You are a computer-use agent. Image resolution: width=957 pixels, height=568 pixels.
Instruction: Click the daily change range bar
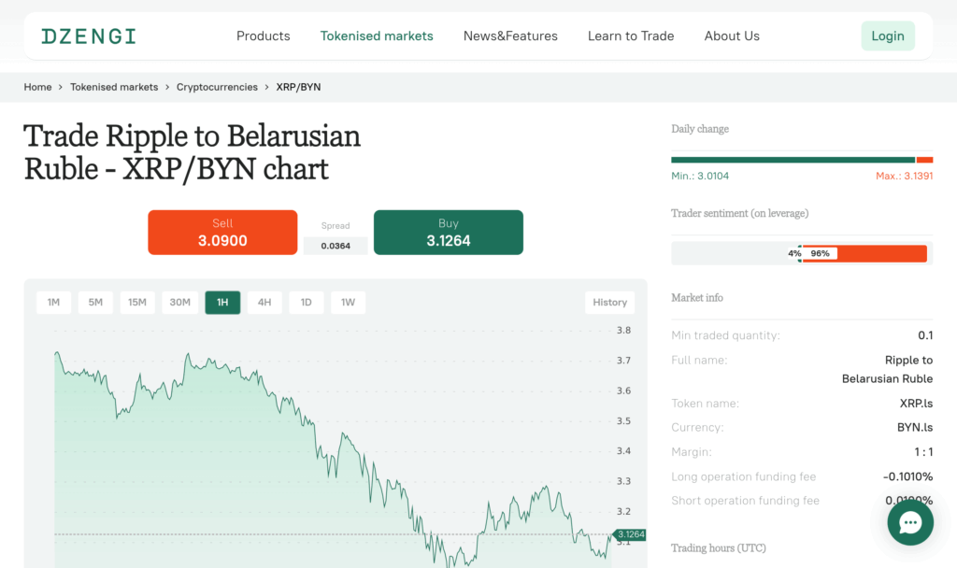tap(802, 160)
